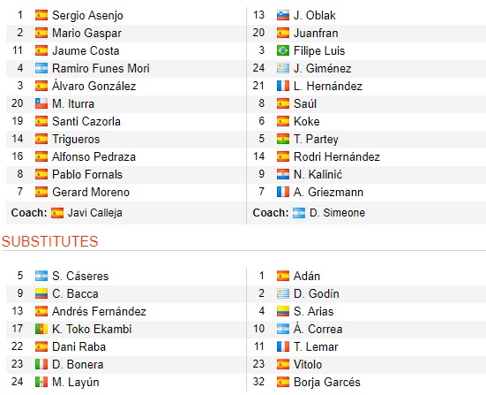
Task: Click the Ghana flag next to T. Partey
Action: (x=282, y=139)
